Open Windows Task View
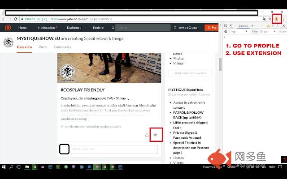This screenshot has width=287, height=179. (x=19, y=167)
